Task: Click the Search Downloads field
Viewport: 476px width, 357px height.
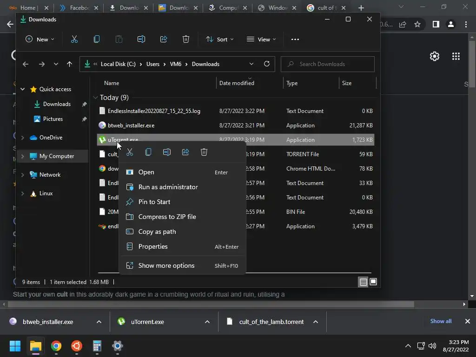Action: pyautogui.click(x=328, y=64)
